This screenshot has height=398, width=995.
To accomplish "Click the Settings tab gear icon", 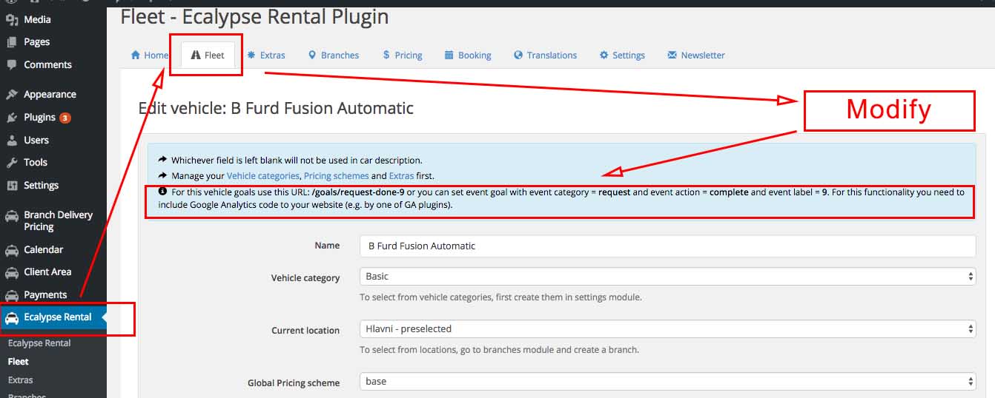I will [604, 55].
